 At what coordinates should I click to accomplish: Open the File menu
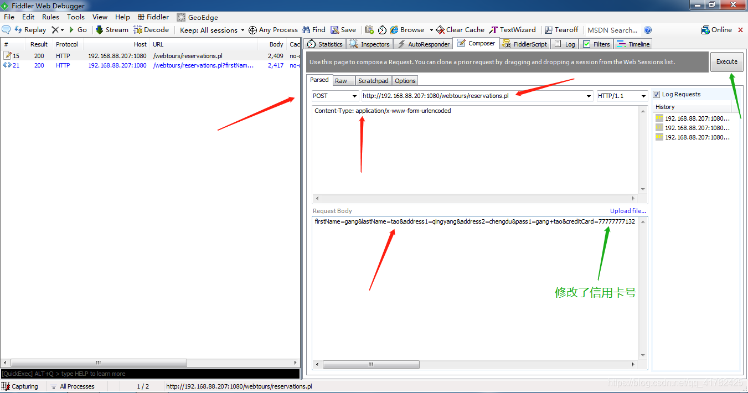coord(9,17)
